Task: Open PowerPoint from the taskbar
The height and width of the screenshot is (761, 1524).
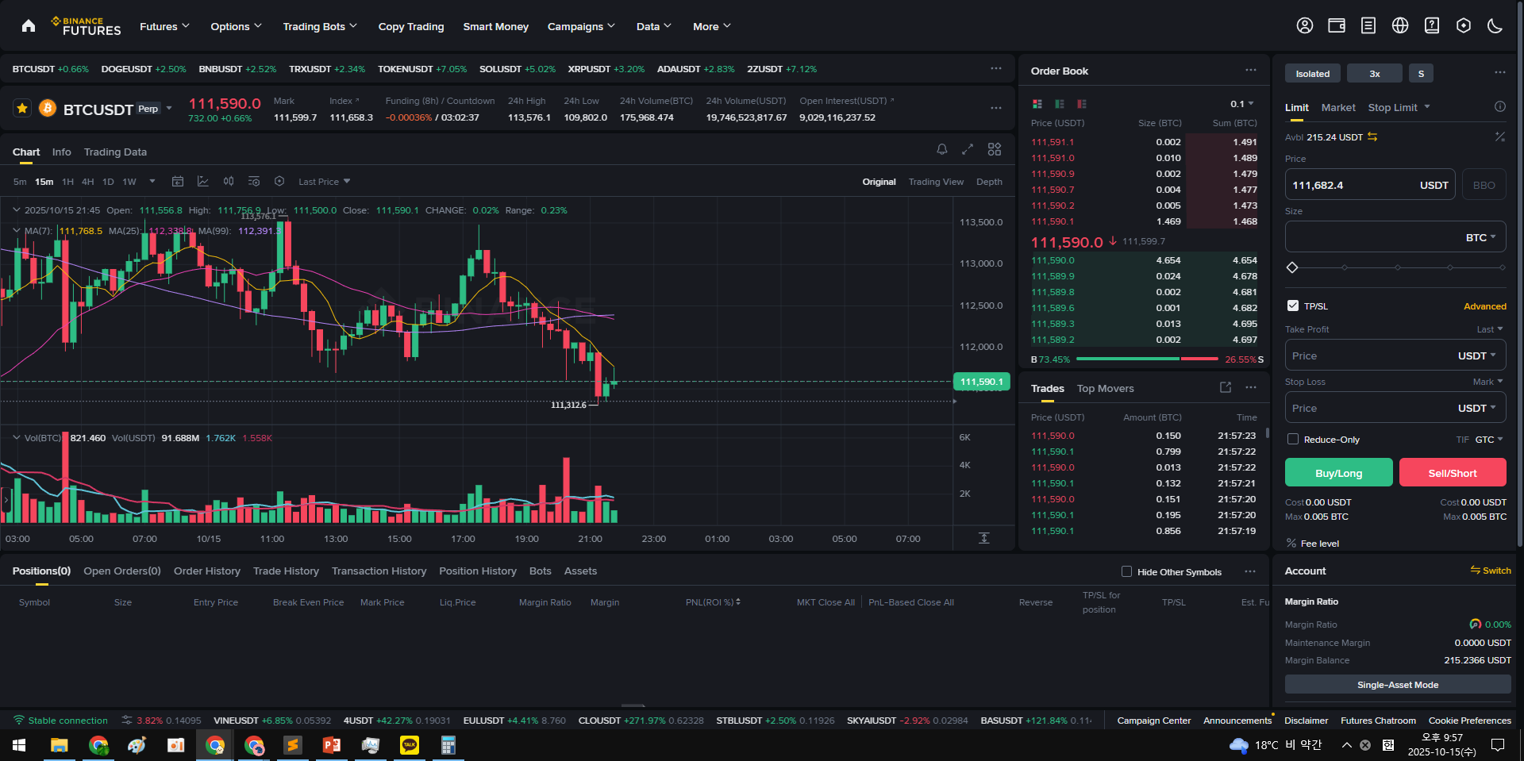Action: point(332,745)
